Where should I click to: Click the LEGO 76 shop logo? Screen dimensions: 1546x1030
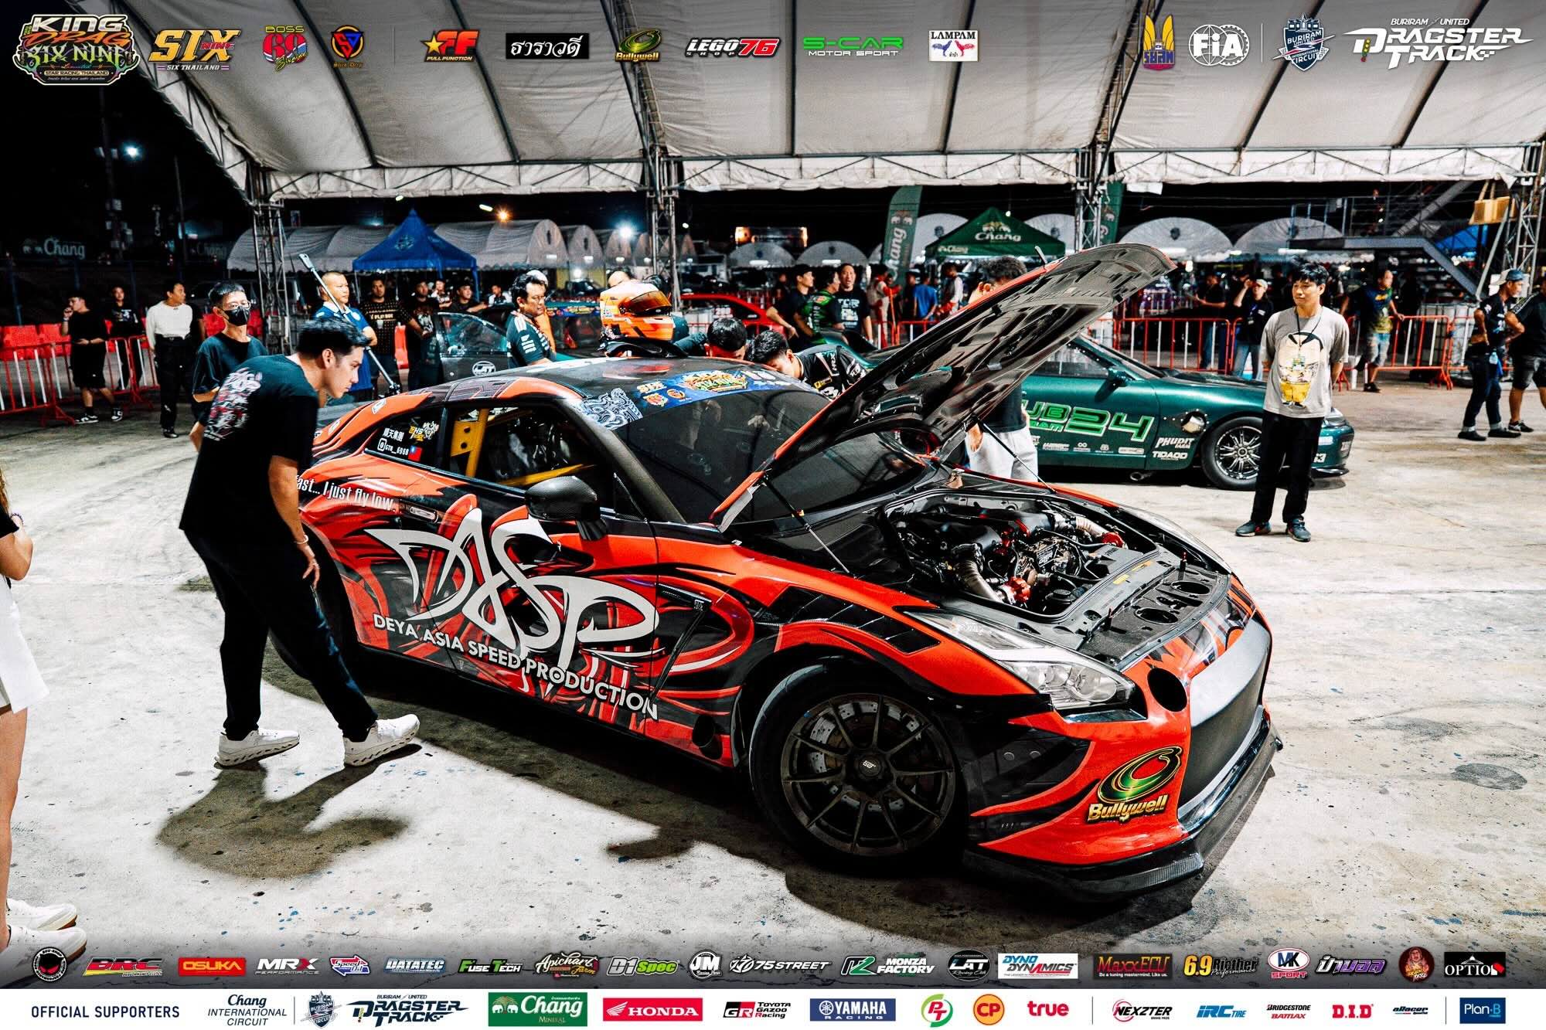(x=732, y=47)
